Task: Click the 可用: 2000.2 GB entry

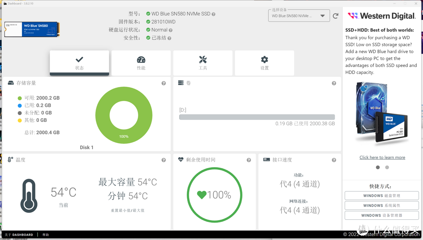Action: [x=42, y=98]
